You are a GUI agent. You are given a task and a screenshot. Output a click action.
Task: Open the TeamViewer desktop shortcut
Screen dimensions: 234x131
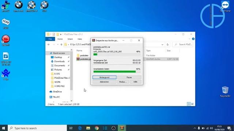[x=225, y=7]
